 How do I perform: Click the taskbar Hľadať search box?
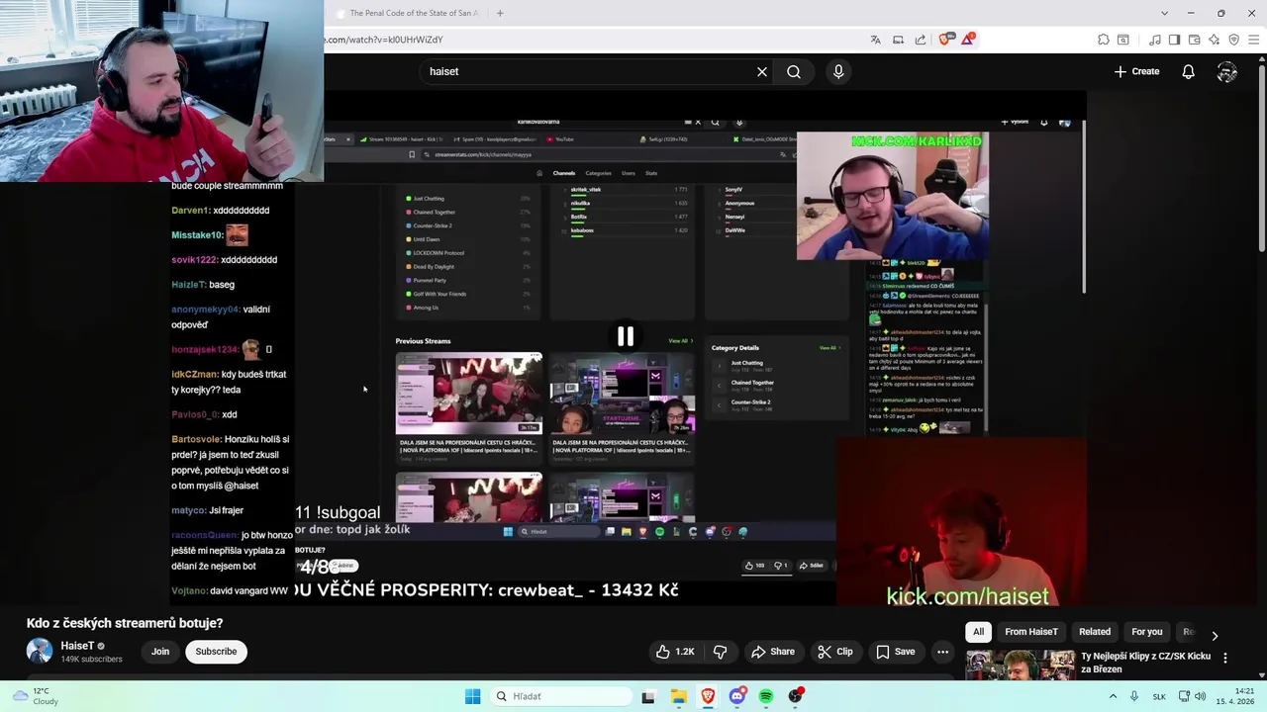pyautogui.click(x=562, y=696)
